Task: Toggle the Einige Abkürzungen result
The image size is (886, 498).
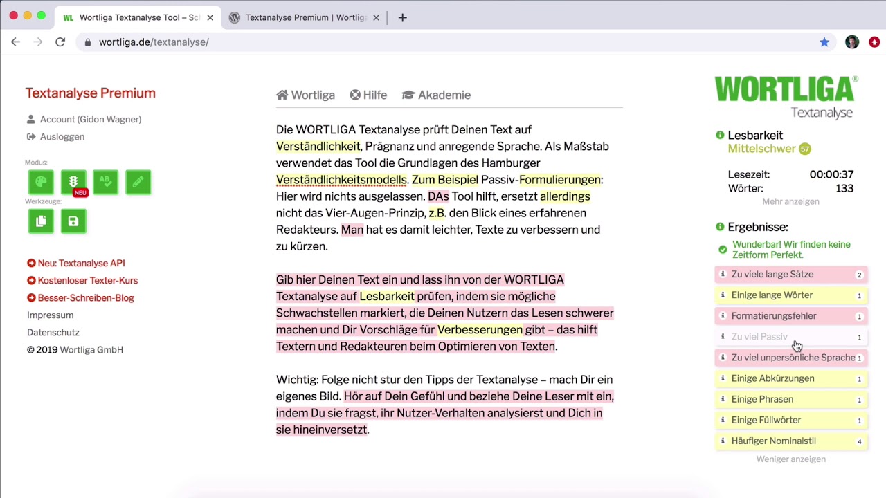Action: coord(790,378)
